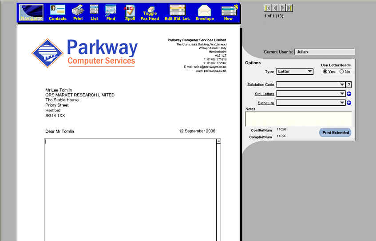Click the CompRefNum value 11026

coord(281,136)
